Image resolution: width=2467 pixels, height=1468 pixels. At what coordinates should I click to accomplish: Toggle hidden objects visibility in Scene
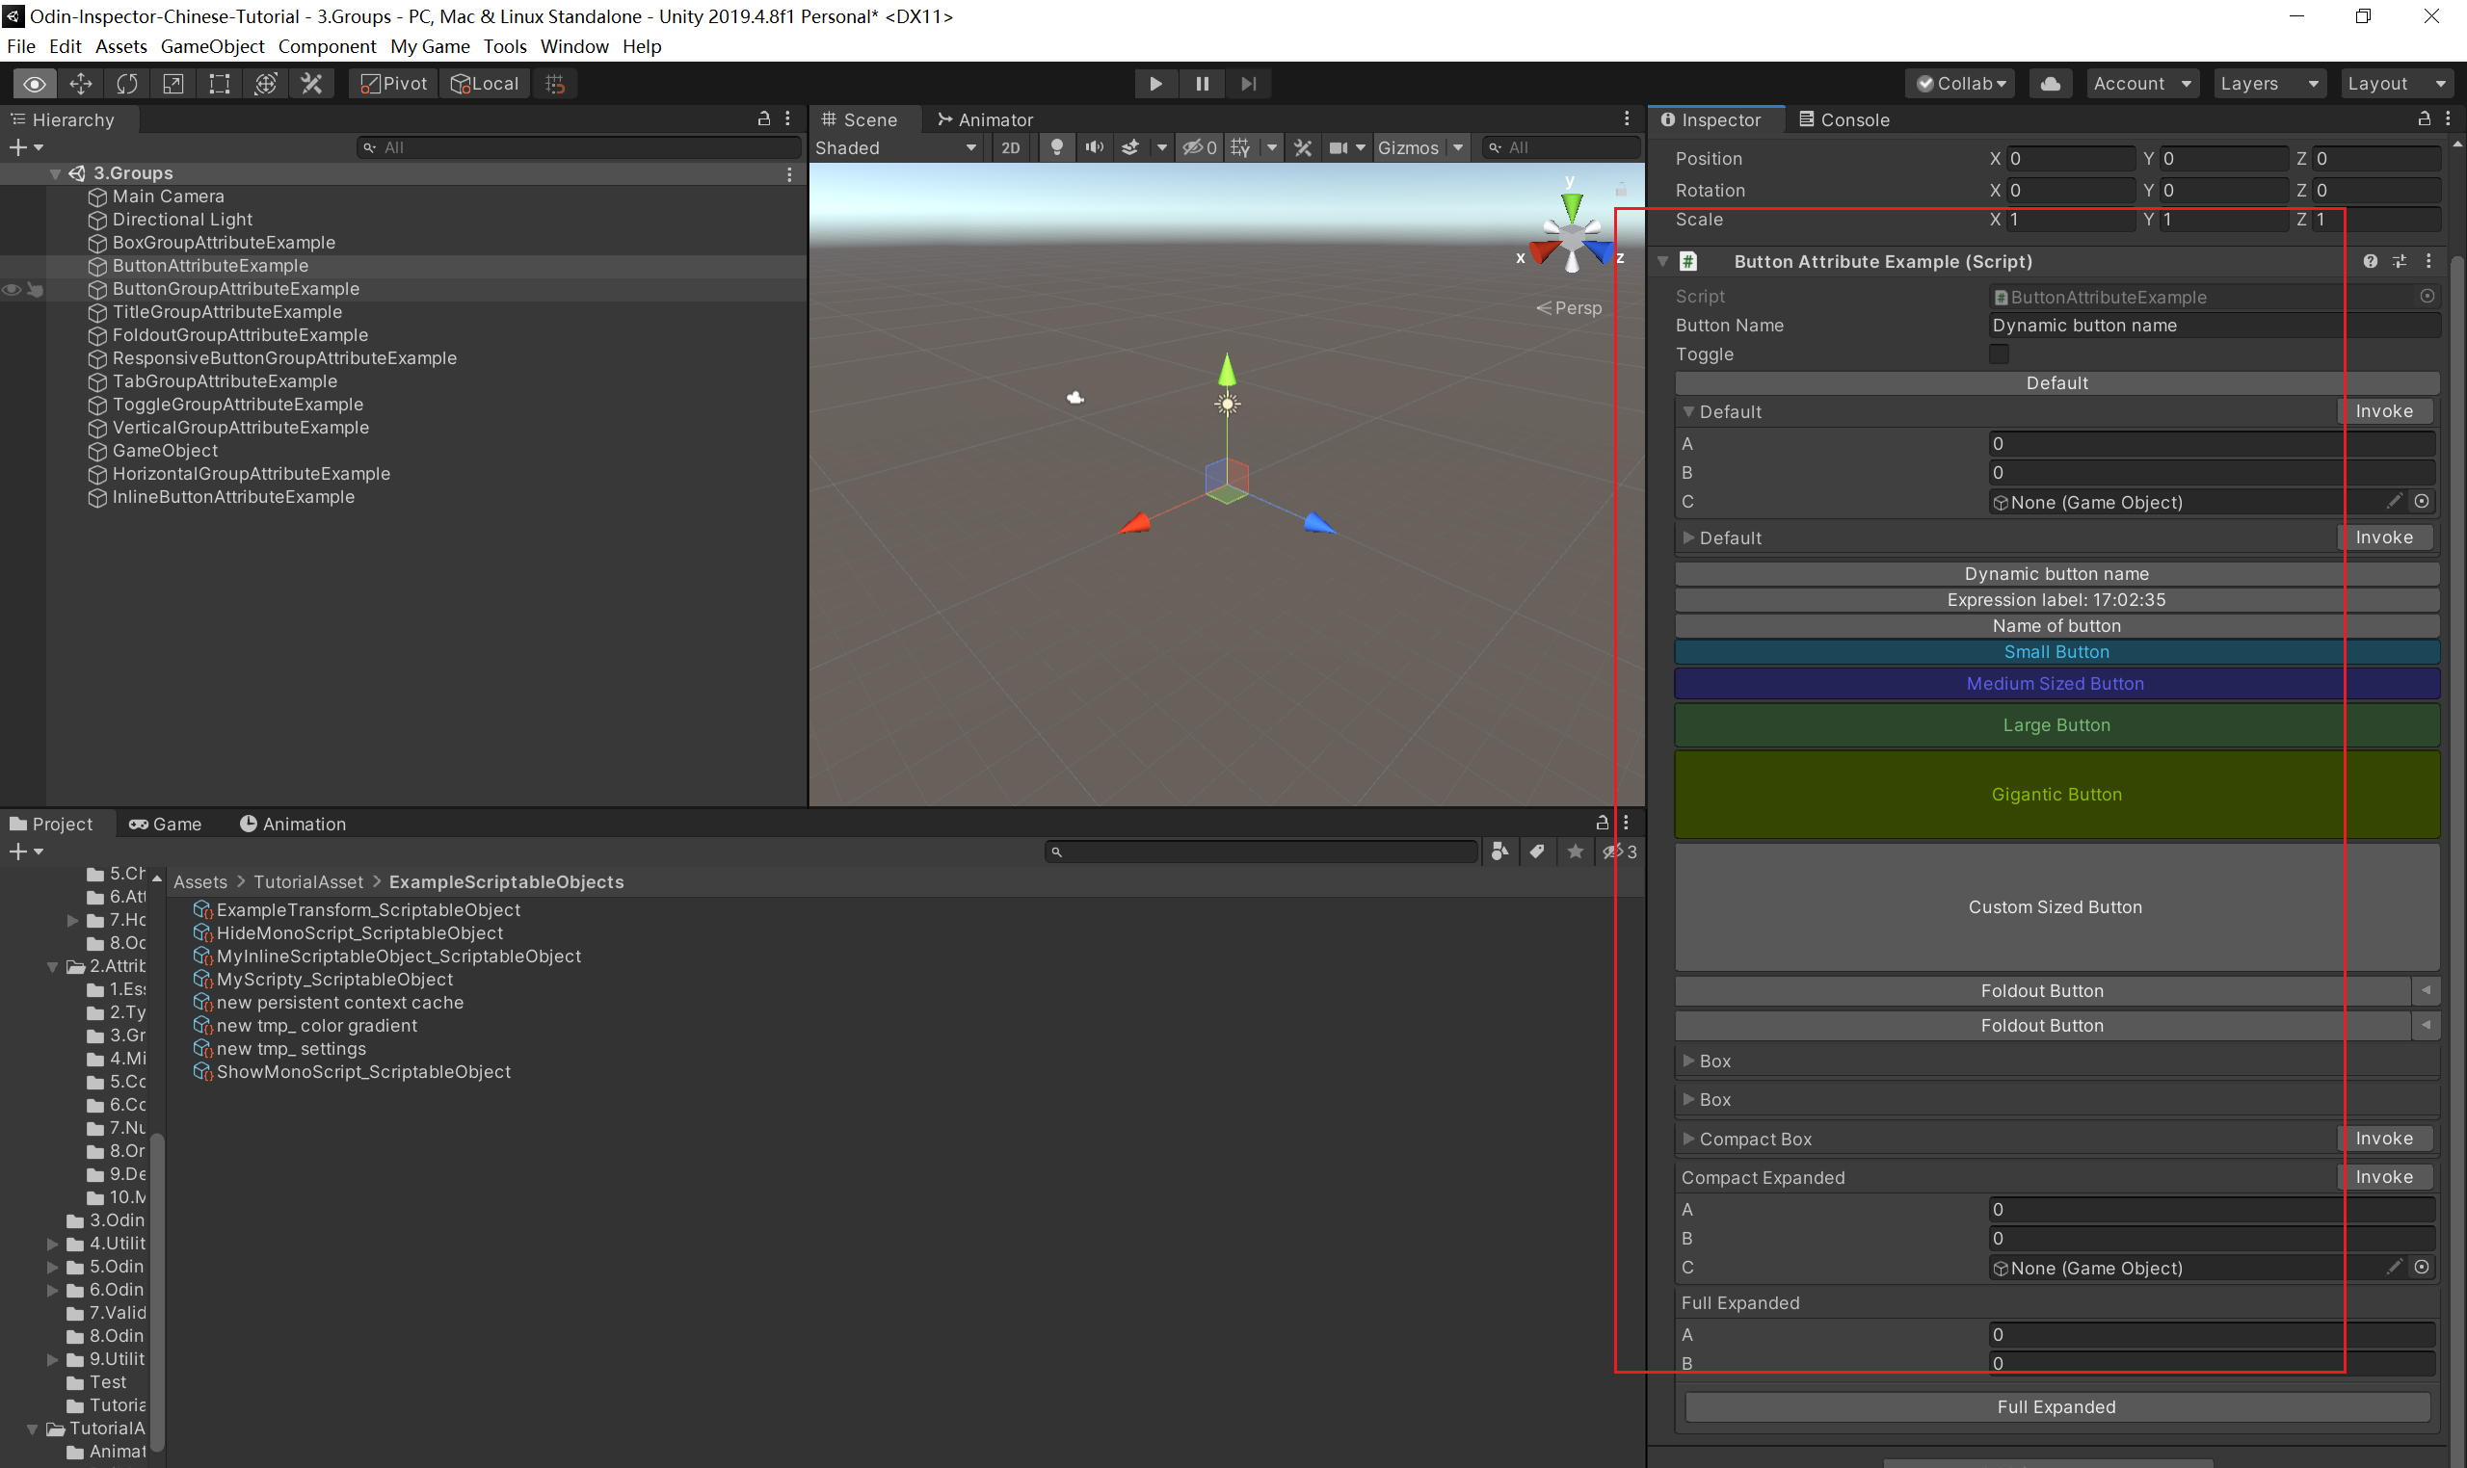click(1200, 147)
